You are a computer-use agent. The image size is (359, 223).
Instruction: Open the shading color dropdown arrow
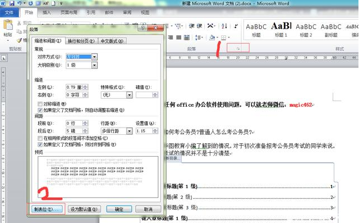217,38
